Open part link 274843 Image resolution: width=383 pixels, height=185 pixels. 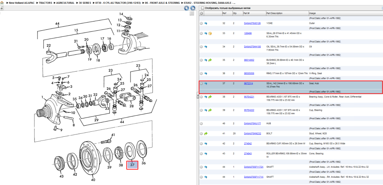pos(248,154)
